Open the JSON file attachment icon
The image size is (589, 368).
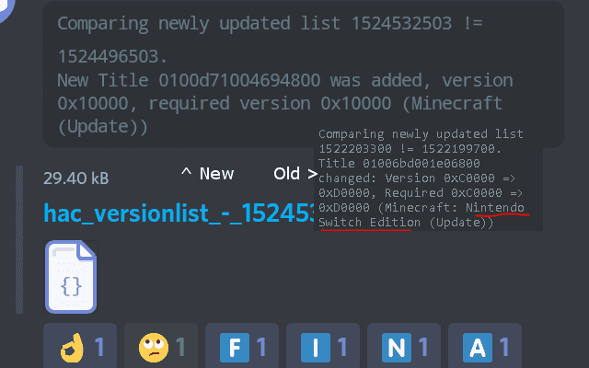[x=71, y=277]
